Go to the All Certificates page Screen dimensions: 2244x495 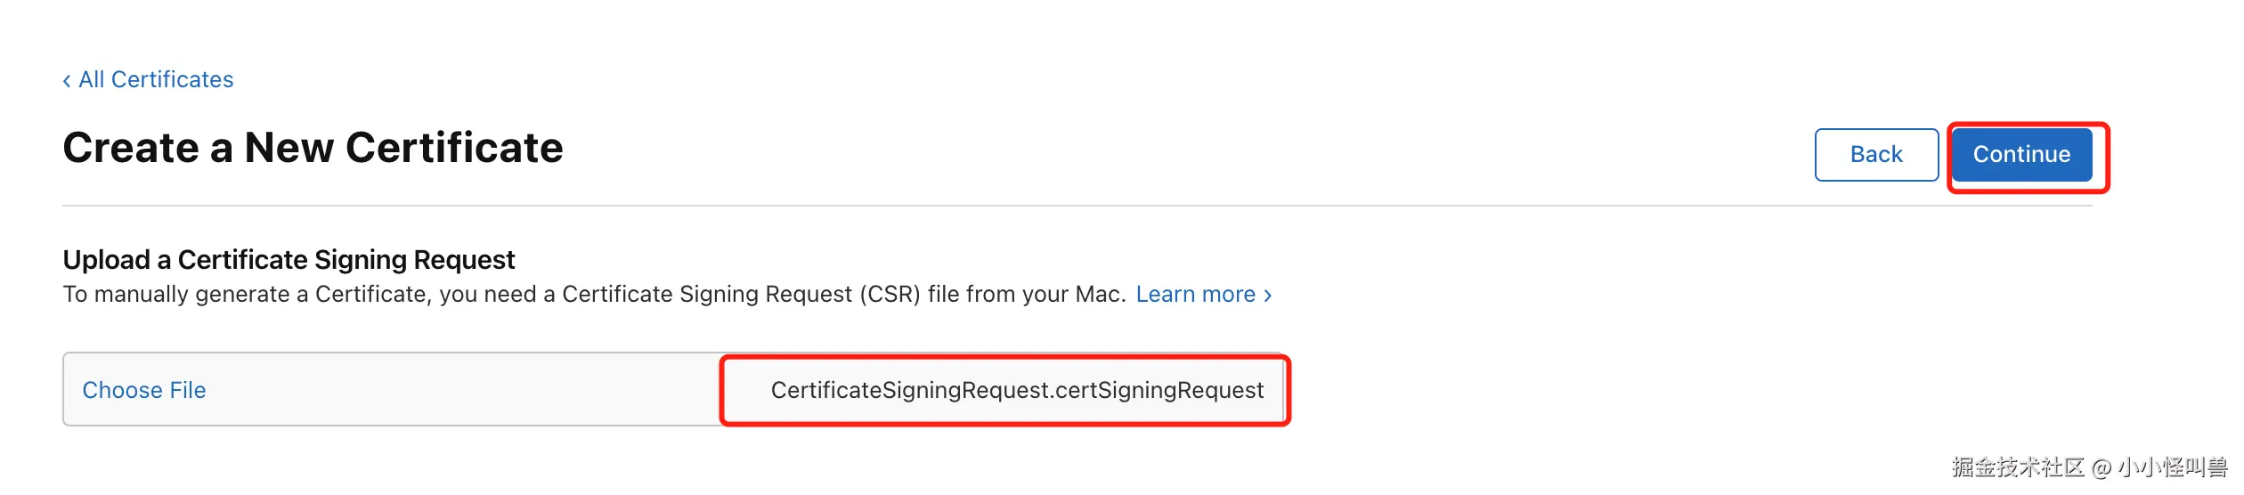tap(156, 80)
